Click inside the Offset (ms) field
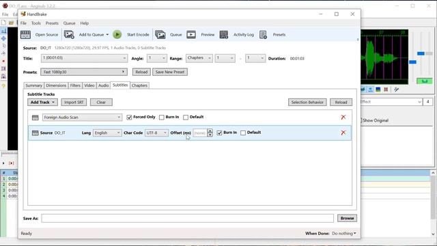437x246 pixels. coord(200,133)
